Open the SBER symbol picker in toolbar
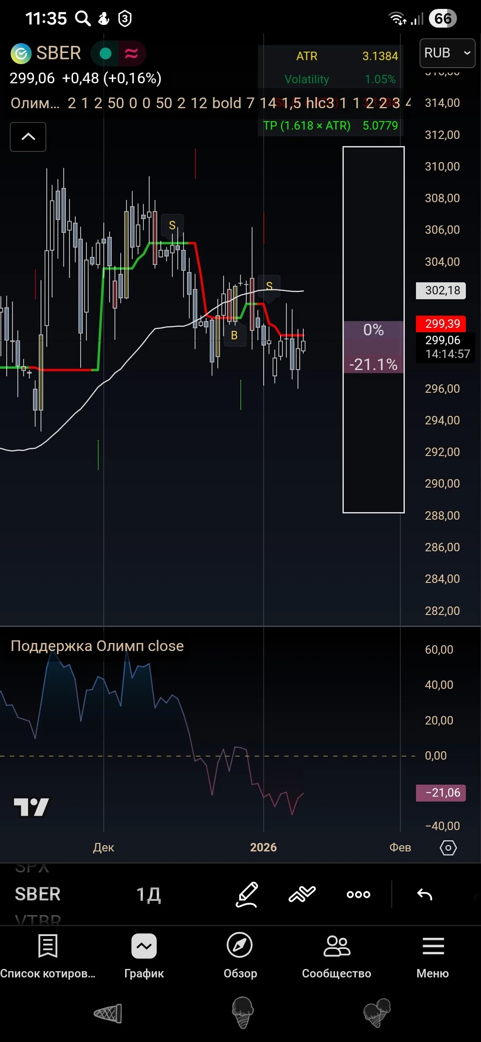The height and width of the screenshot is (1042, 481). [x=37, y=894]
